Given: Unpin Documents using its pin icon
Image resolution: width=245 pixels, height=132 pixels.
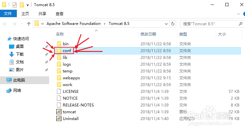Looking at the screenshot, I should [x=47, y=62].
